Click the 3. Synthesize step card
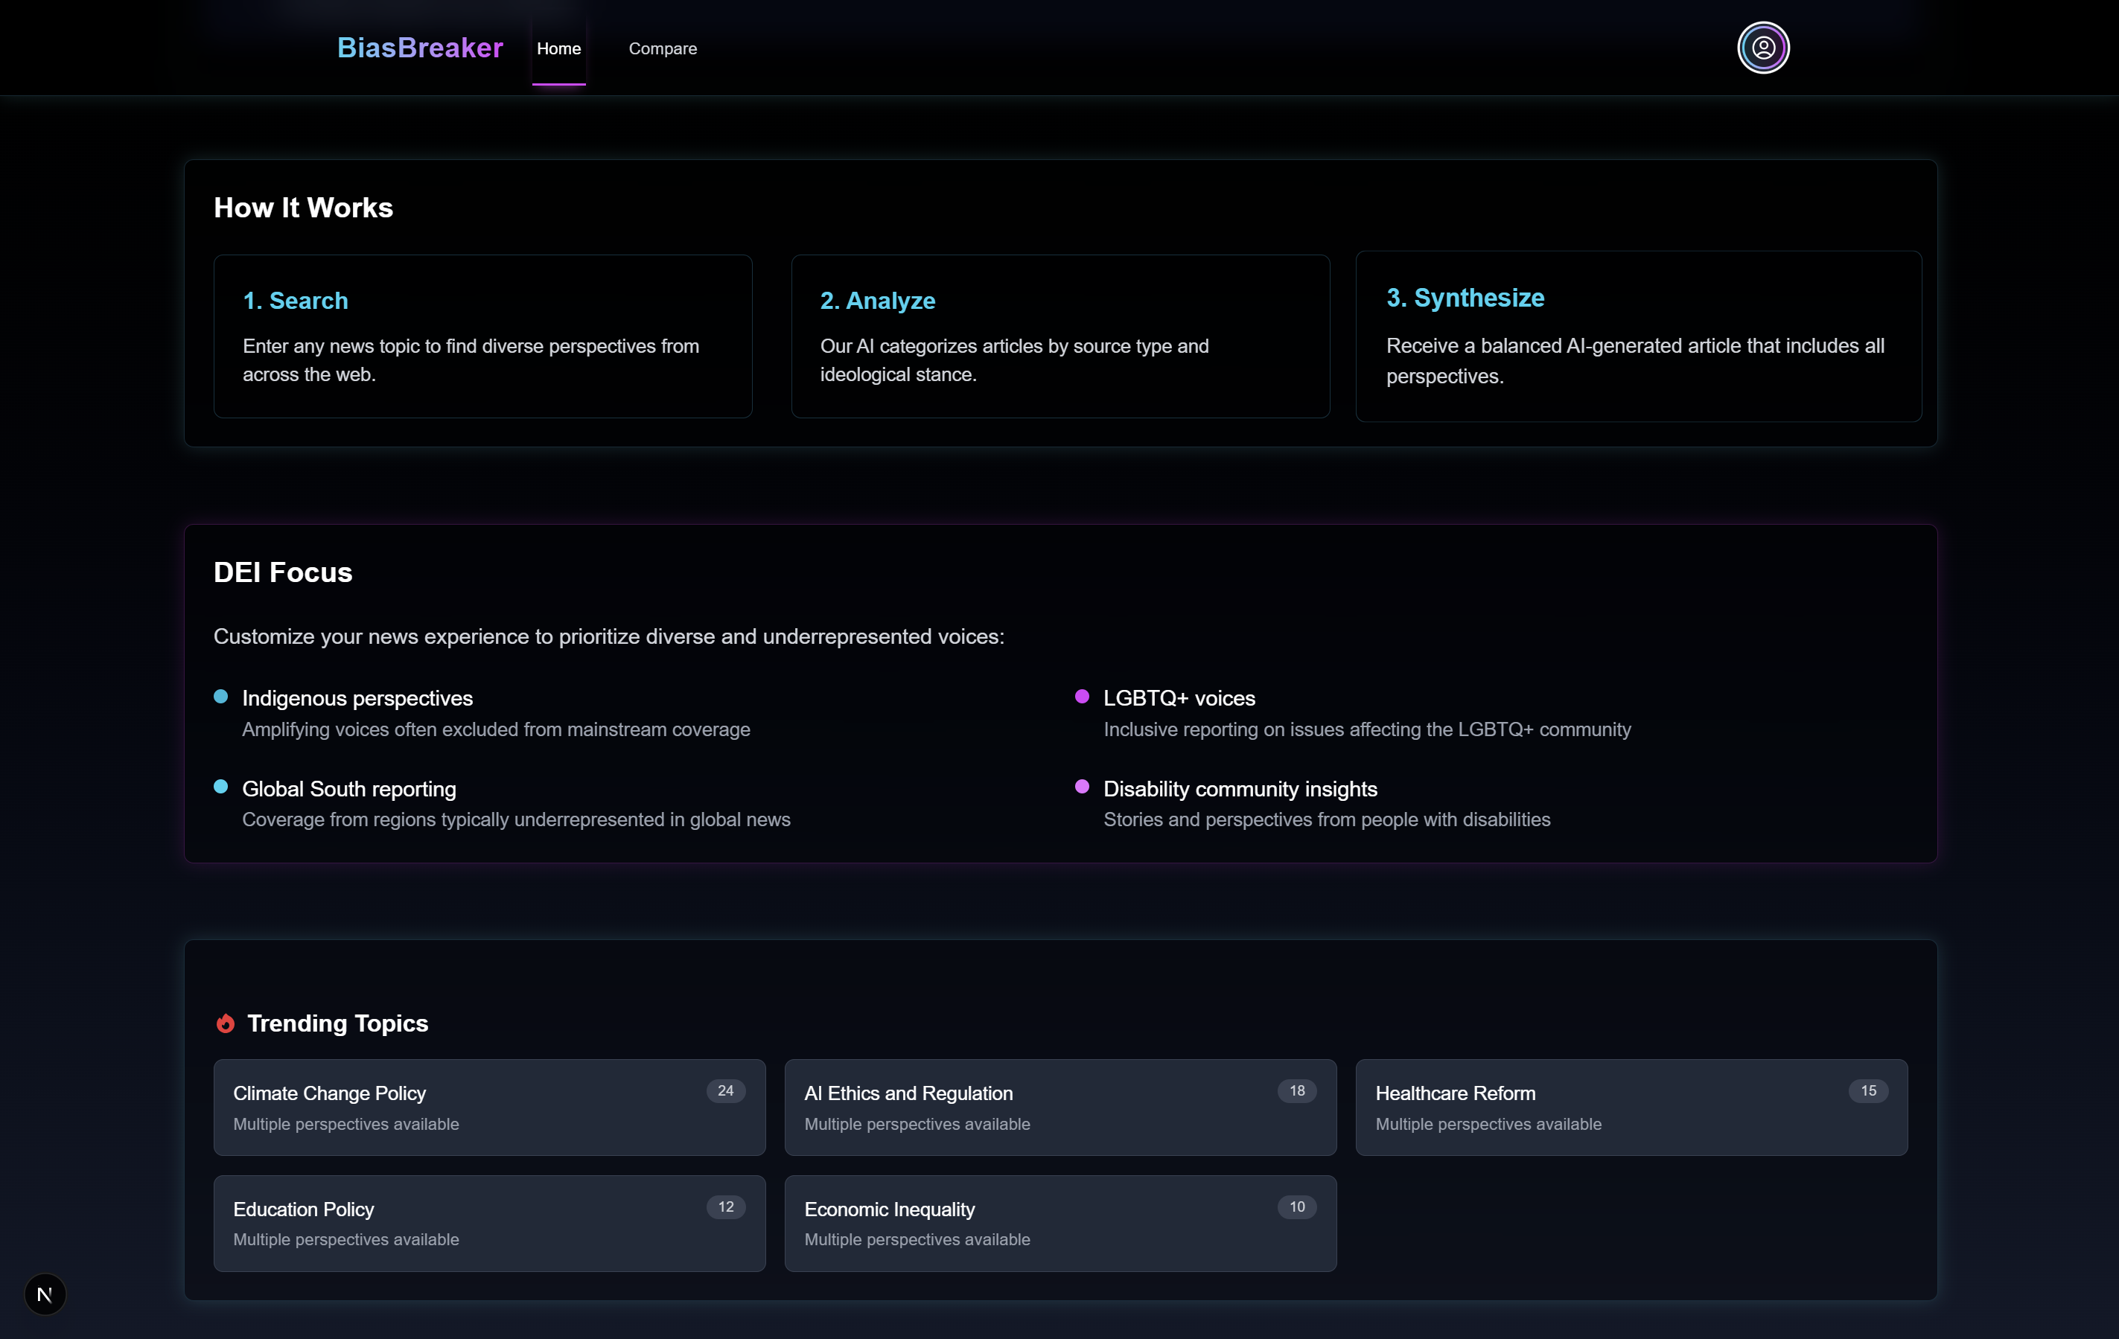The width and height of the screenshot is (2119, 1339). click(1639, 336)
